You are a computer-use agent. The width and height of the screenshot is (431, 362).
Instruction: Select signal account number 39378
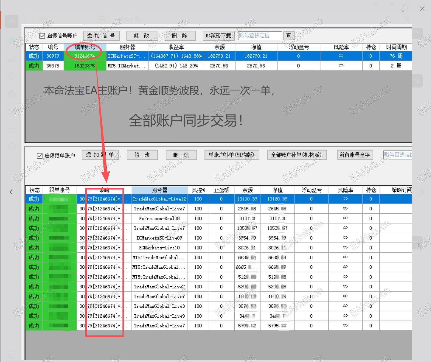point(53,66)
